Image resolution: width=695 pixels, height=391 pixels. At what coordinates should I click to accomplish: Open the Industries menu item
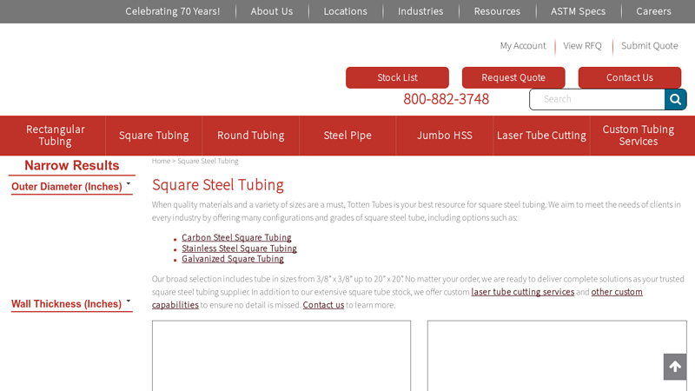(420, 11)
